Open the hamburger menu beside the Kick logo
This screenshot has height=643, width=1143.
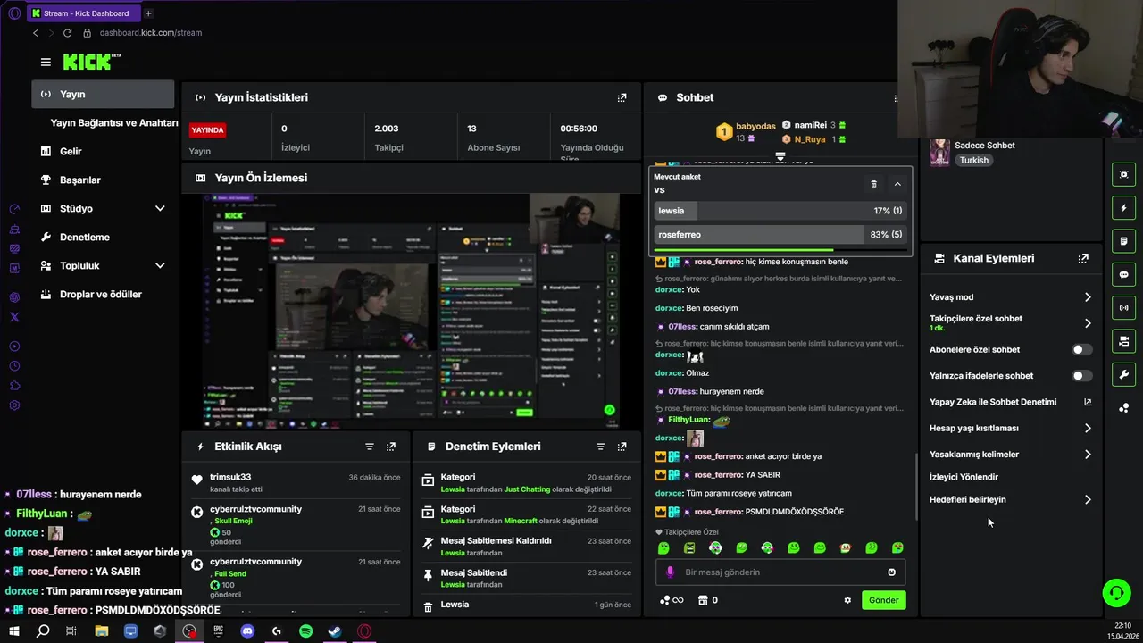(46, 62)
